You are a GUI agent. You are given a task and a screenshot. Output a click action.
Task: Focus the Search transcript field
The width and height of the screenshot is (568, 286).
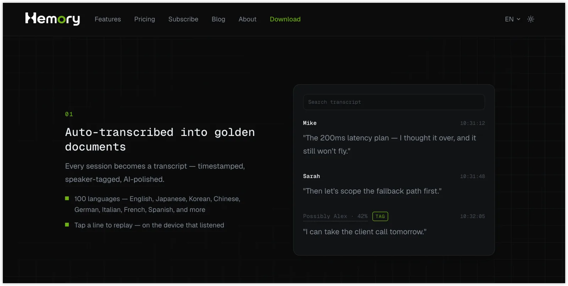click(394, 102)
